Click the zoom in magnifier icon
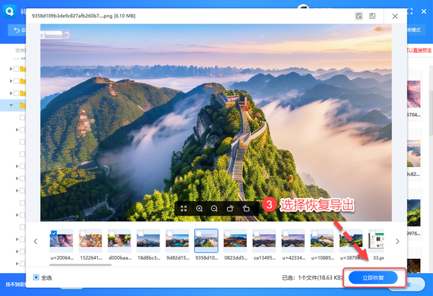This screenshot has height=296, width=433. coord(199,209)
